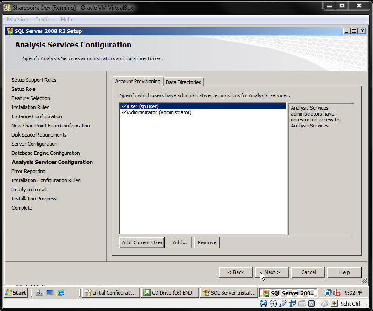Click VirtualBox network adapter status icon

pos(292,304)
